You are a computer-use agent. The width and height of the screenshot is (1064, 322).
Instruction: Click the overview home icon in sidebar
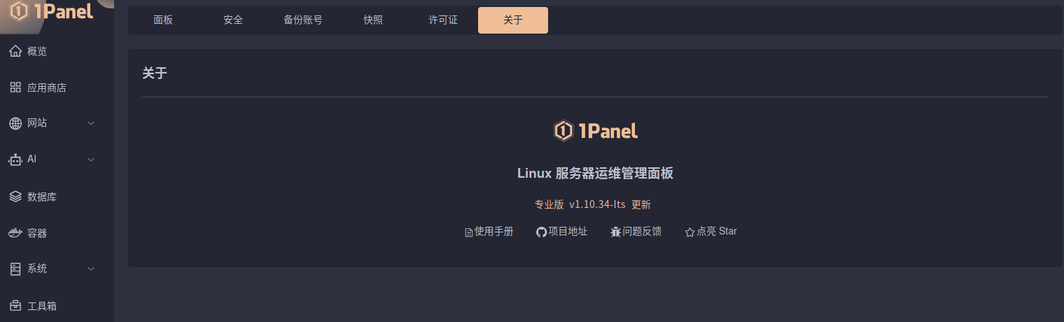(15, 51)
